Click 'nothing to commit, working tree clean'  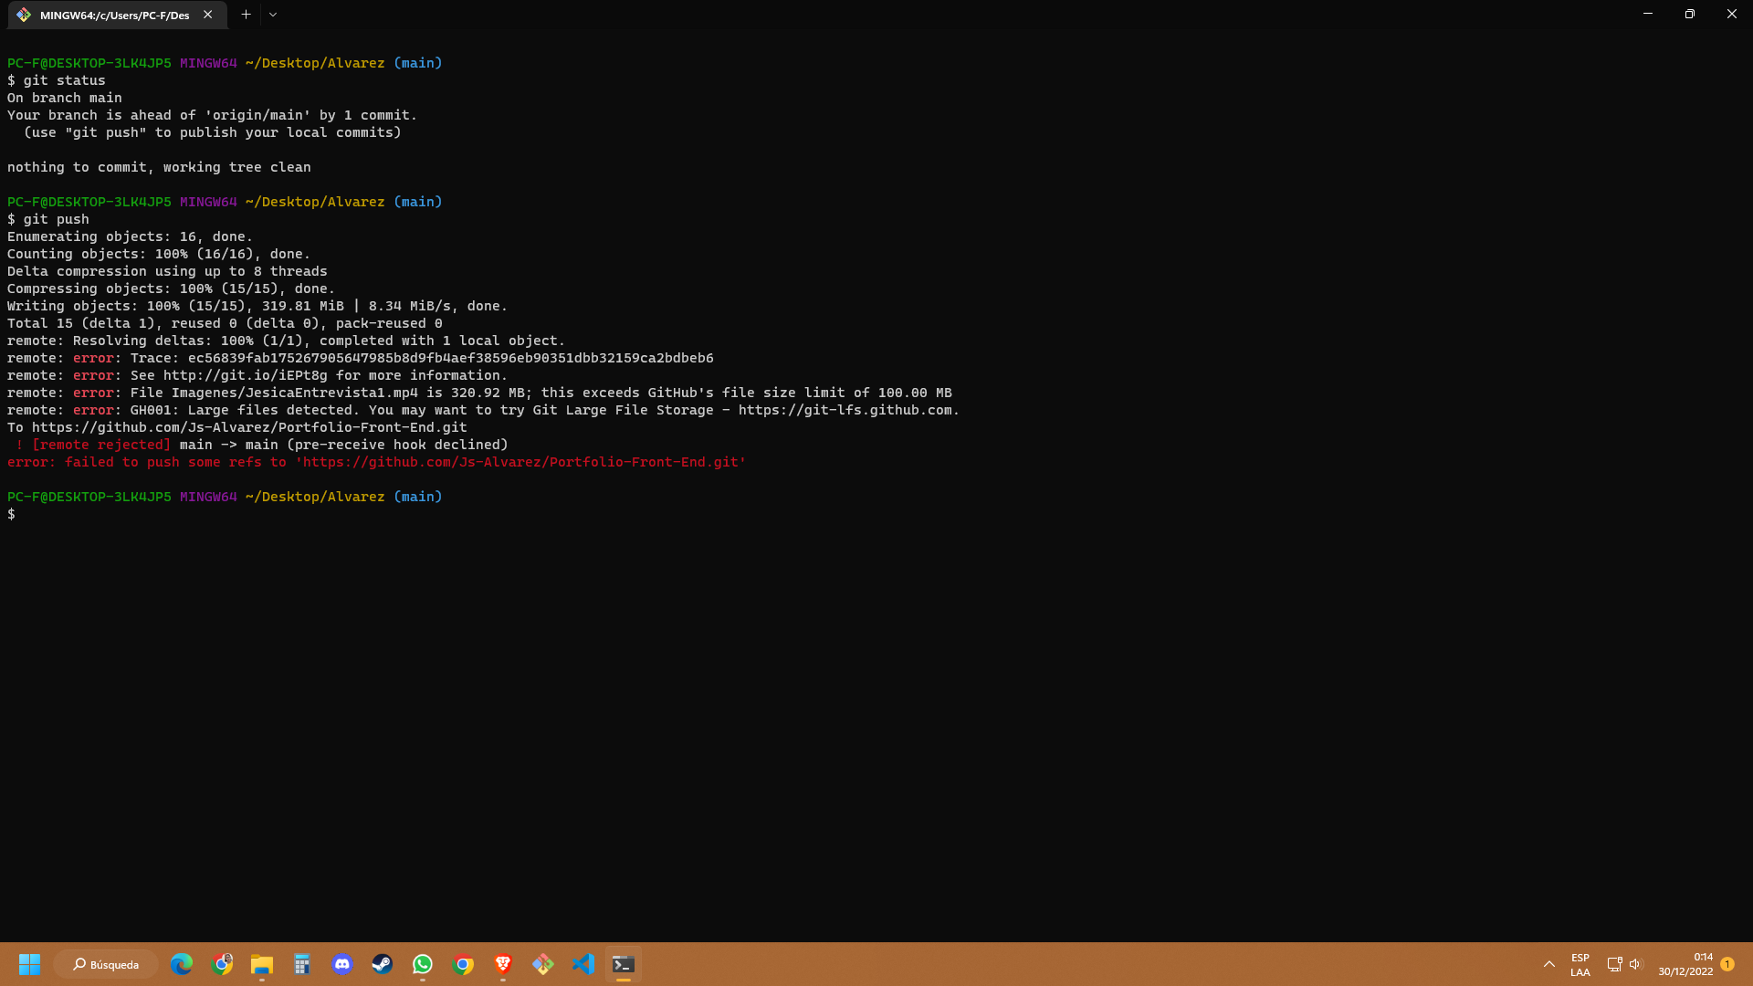159,167
